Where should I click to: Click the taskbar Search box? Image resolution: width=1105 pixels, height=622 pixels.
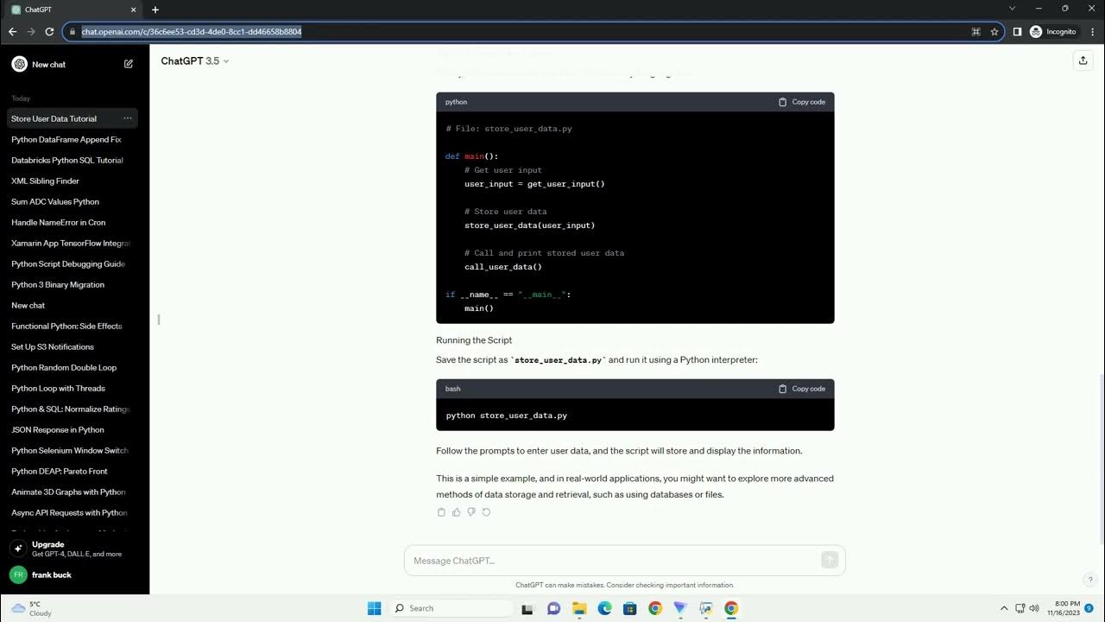click(451, 608)
